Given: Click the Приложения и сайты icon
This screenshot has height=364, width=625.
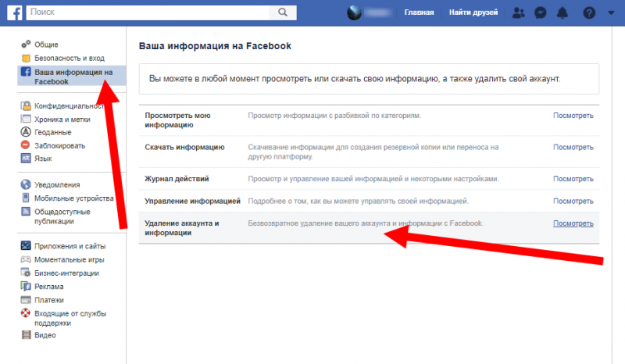Looking at the screenshot, I should click(26, 245).
